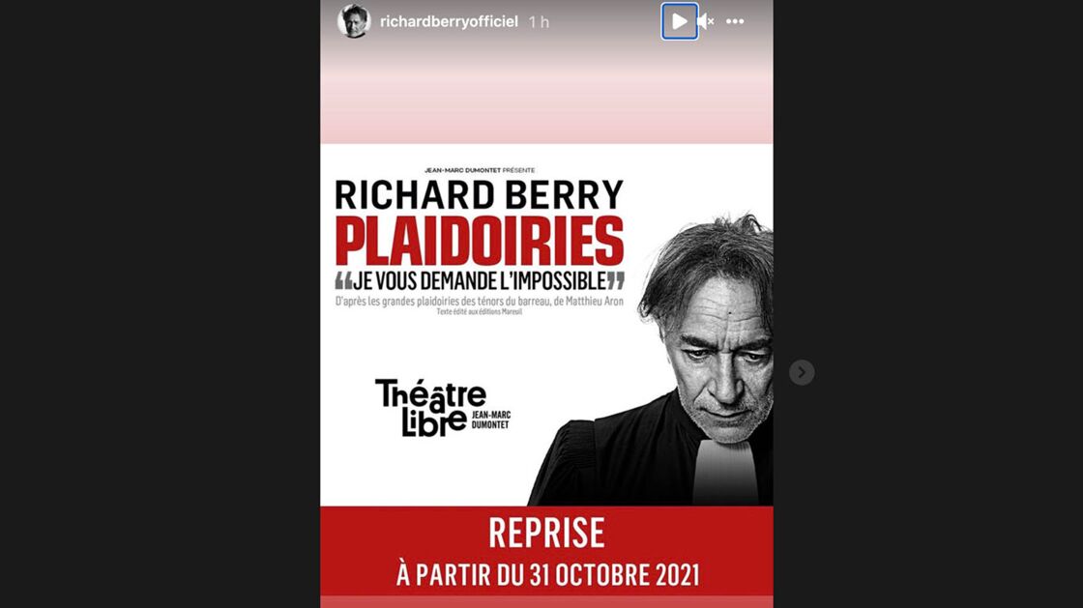Click the richardberryofficiel username link
1083x608 pixels.
click(449, 22)
